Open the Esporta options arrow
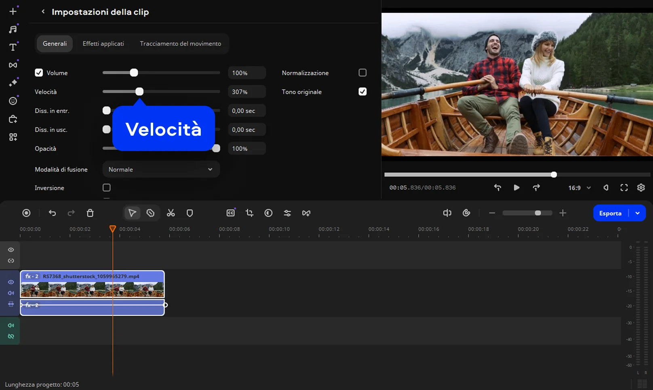 [638, 213]
